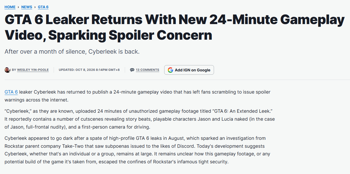This screenshot has width=350, height=174.
Task: Click the comments speech bubble icon
Action: (132, 70)
